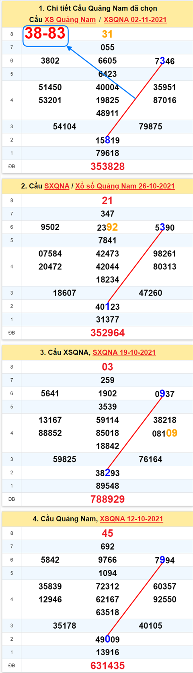Image resolution: width=193 pixels, height=673 pixels.
Task: Click the red number 03 in third table
Action: click(x=107, y=367)
